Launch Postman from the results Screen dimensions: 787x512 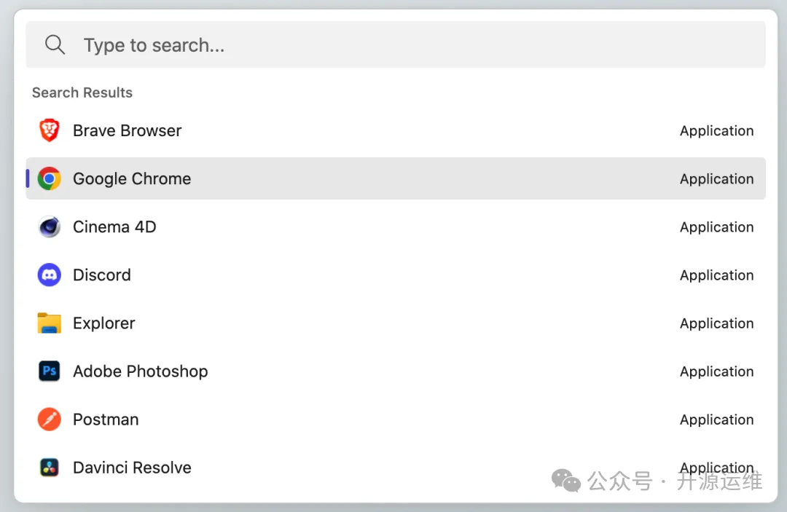point(106,420)
